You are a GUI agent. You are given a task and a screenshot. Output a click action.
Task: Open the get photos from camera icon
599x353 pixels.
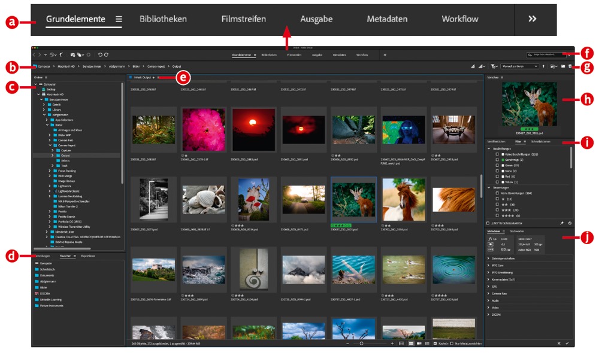coord(72,54)
